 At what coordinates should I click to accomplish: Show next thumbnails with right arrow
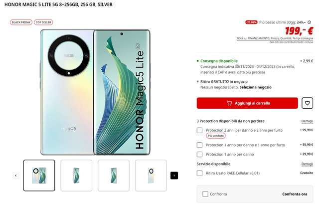click(x=174, y=176)
